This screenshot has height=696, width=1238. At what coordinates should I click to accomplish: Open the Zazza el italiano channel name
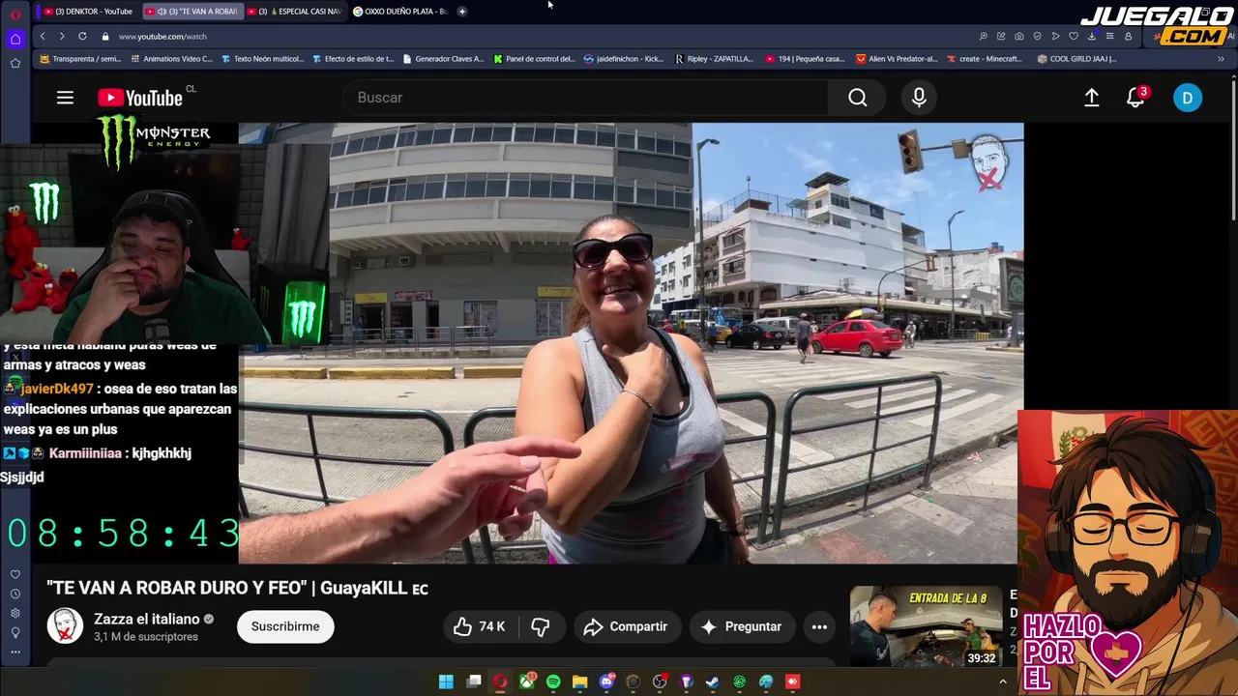tap(147, 619)
